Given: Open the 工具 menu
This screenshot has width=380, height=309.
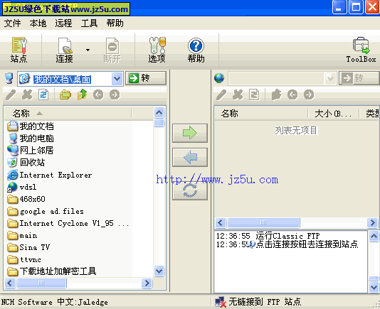Looking at the screenshot, I should click(x=89, y=23).
